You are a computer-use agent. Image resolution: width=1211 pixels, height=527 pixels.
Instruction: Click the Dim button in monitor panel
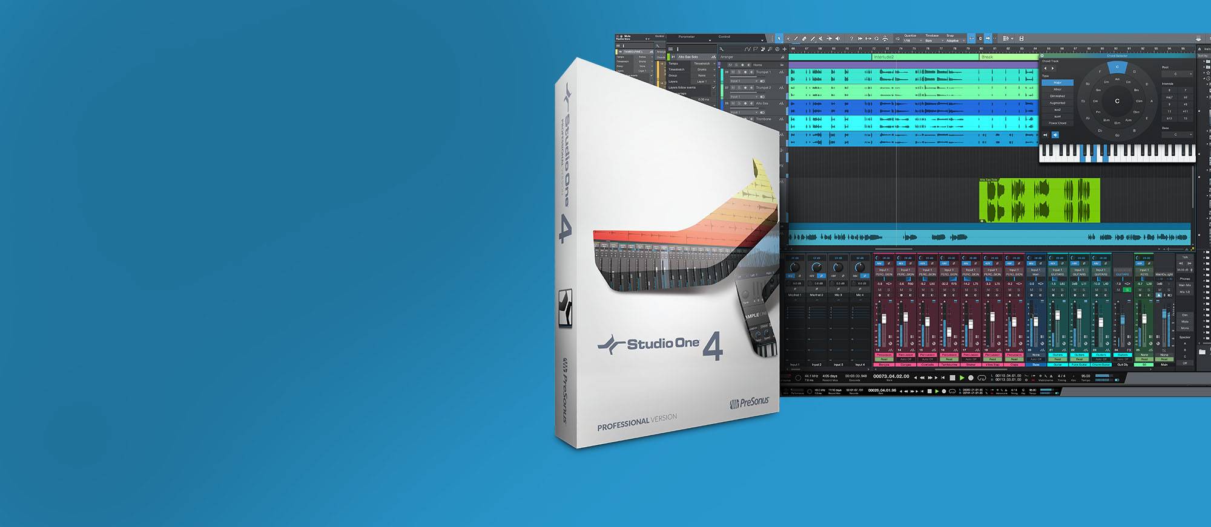click(1184, 315)
